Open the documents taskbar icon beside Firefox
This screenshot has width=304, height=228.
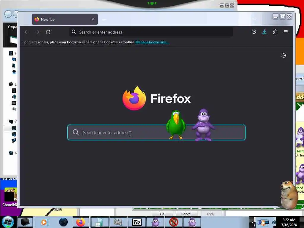tap(99, 222)
